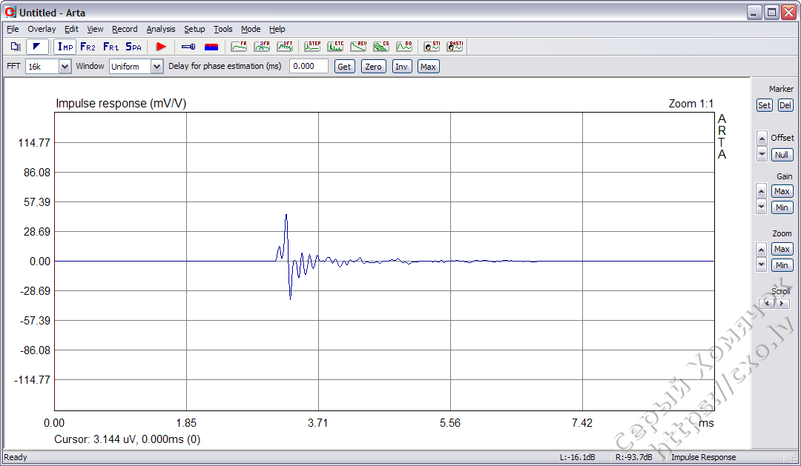Screen dimensions: 801x466
Task: Select the Imp impulse response mode
Action: pyautogui.click(x=65, y=46)
